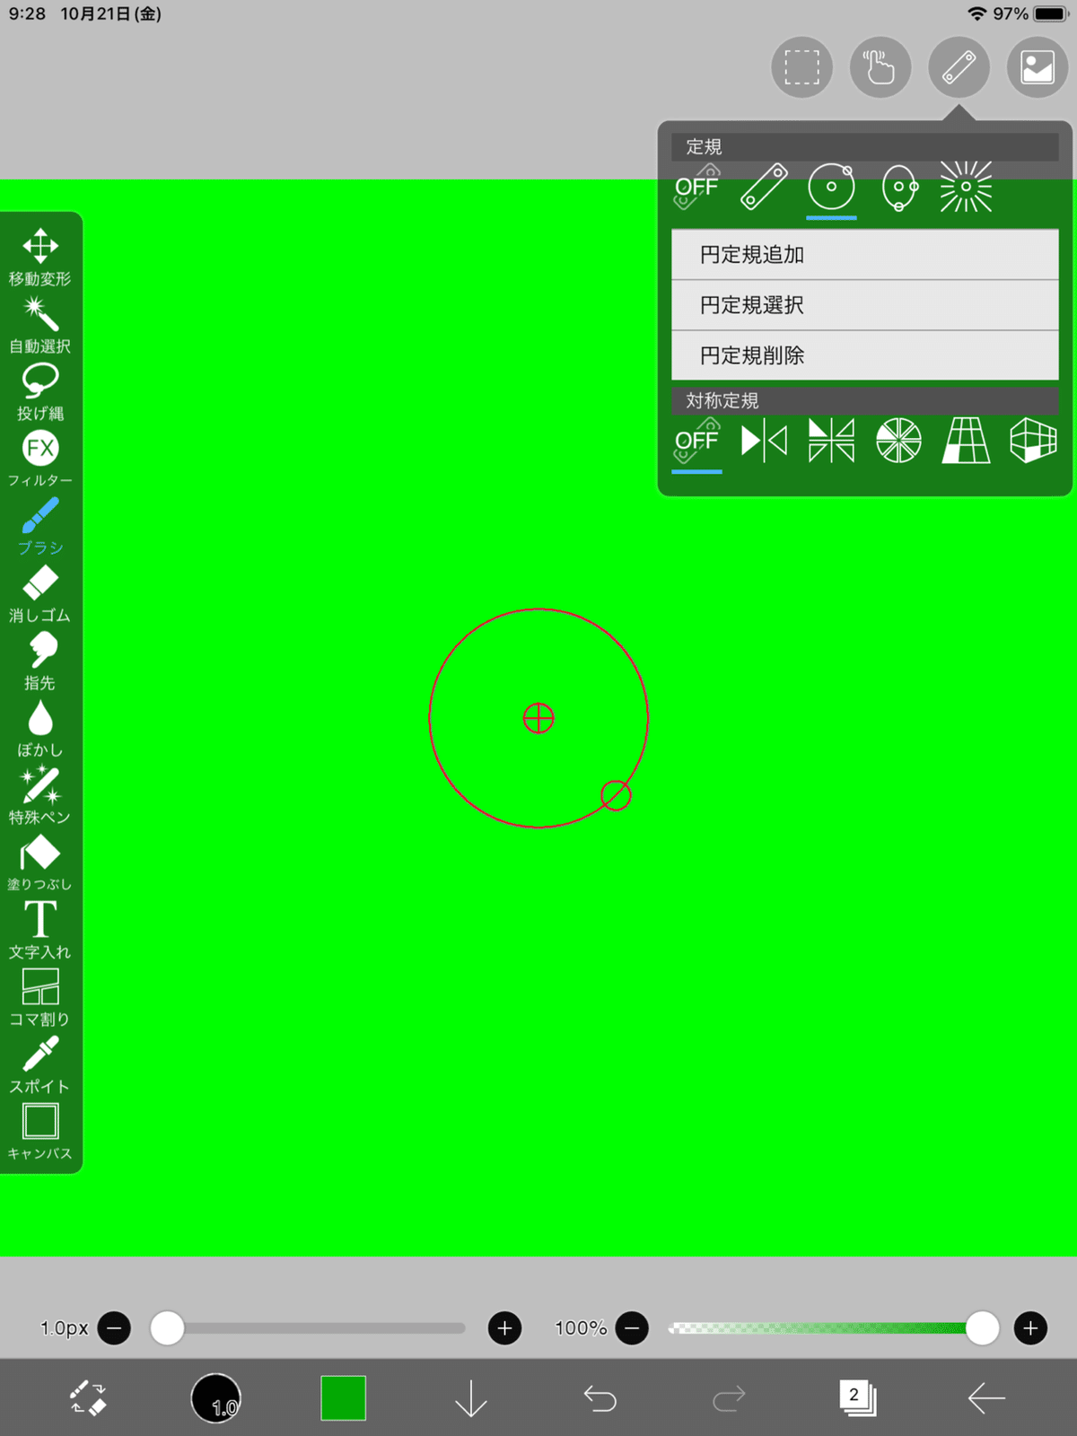The image size is (1077, 1436).
Task: Select the radial ruler icon
Action: (x=966, y=187)
